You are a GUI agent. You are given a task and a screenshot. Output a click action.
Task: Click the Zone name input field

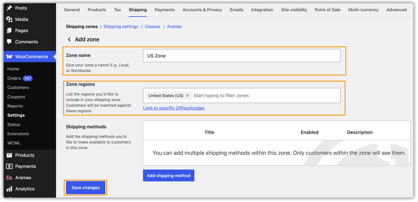(242, 56)
